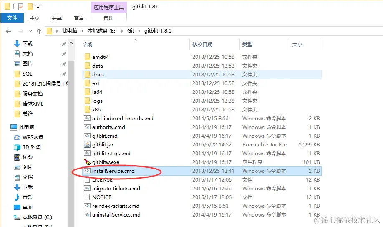Select the logs folder icon
383x227 pixels.
pyautogui.click(x=87, y=101)
